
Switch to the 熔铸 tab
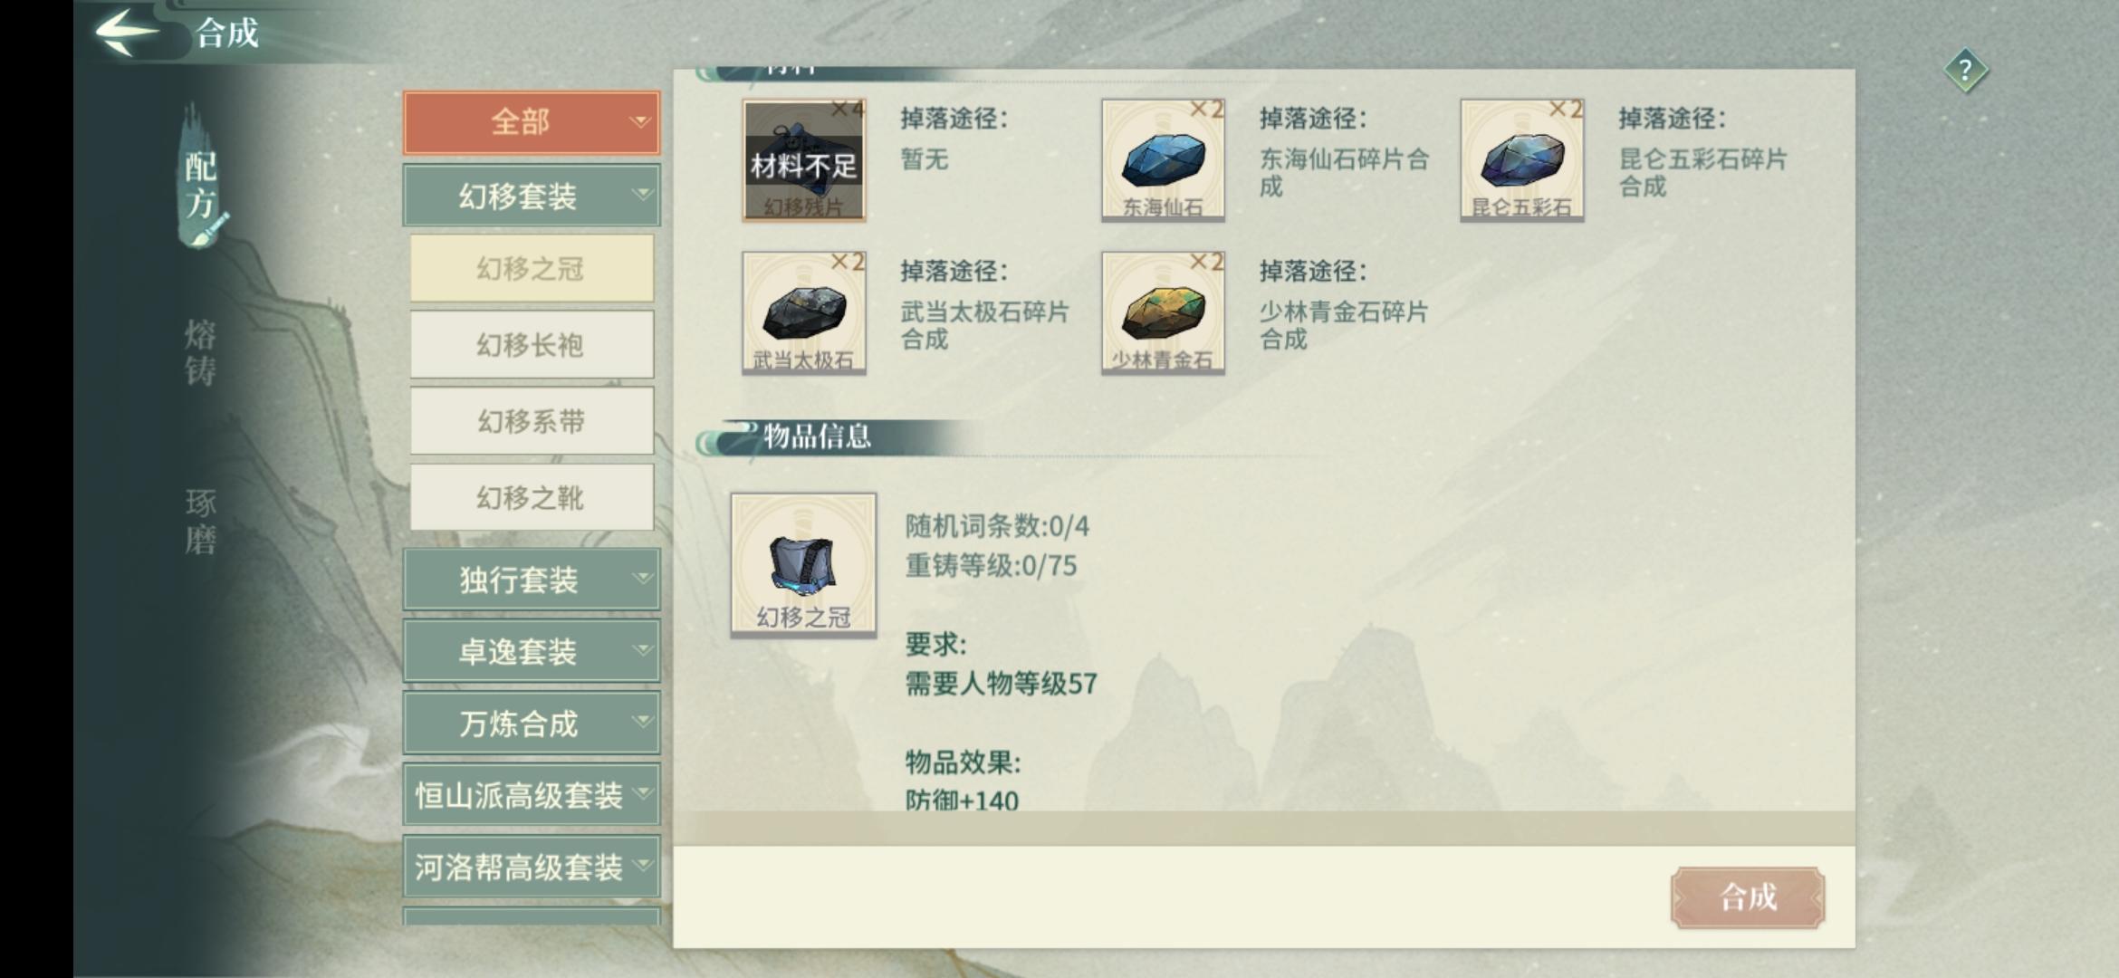coord(200,352)
